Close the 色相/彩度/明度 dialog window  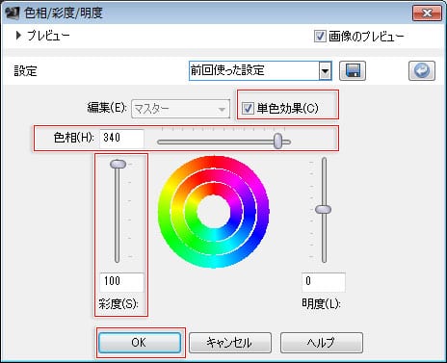427,13
